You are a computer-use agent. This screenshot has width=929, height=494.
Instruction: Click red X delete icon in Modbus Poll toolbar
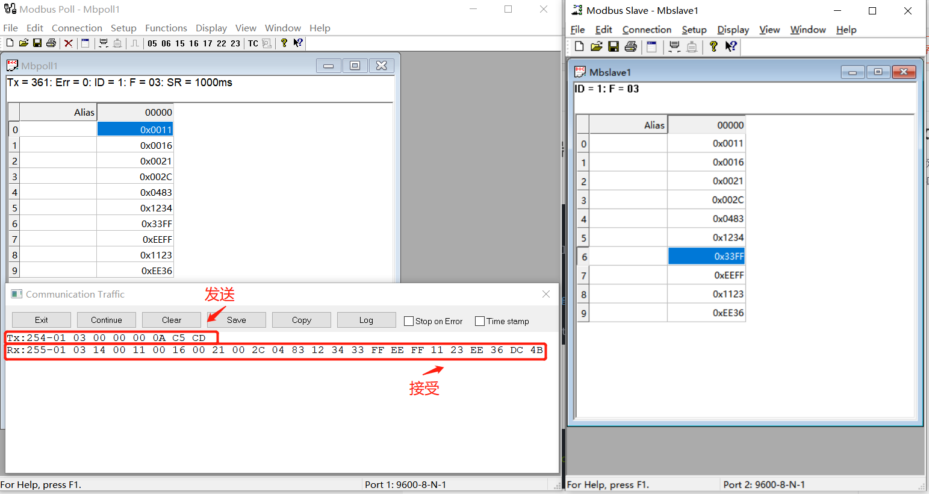(69, 43)
